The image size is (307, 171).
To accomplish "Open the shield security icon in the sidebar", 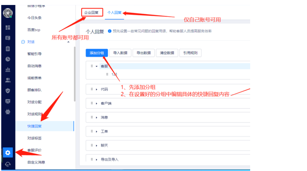I will tap(7, 90).
